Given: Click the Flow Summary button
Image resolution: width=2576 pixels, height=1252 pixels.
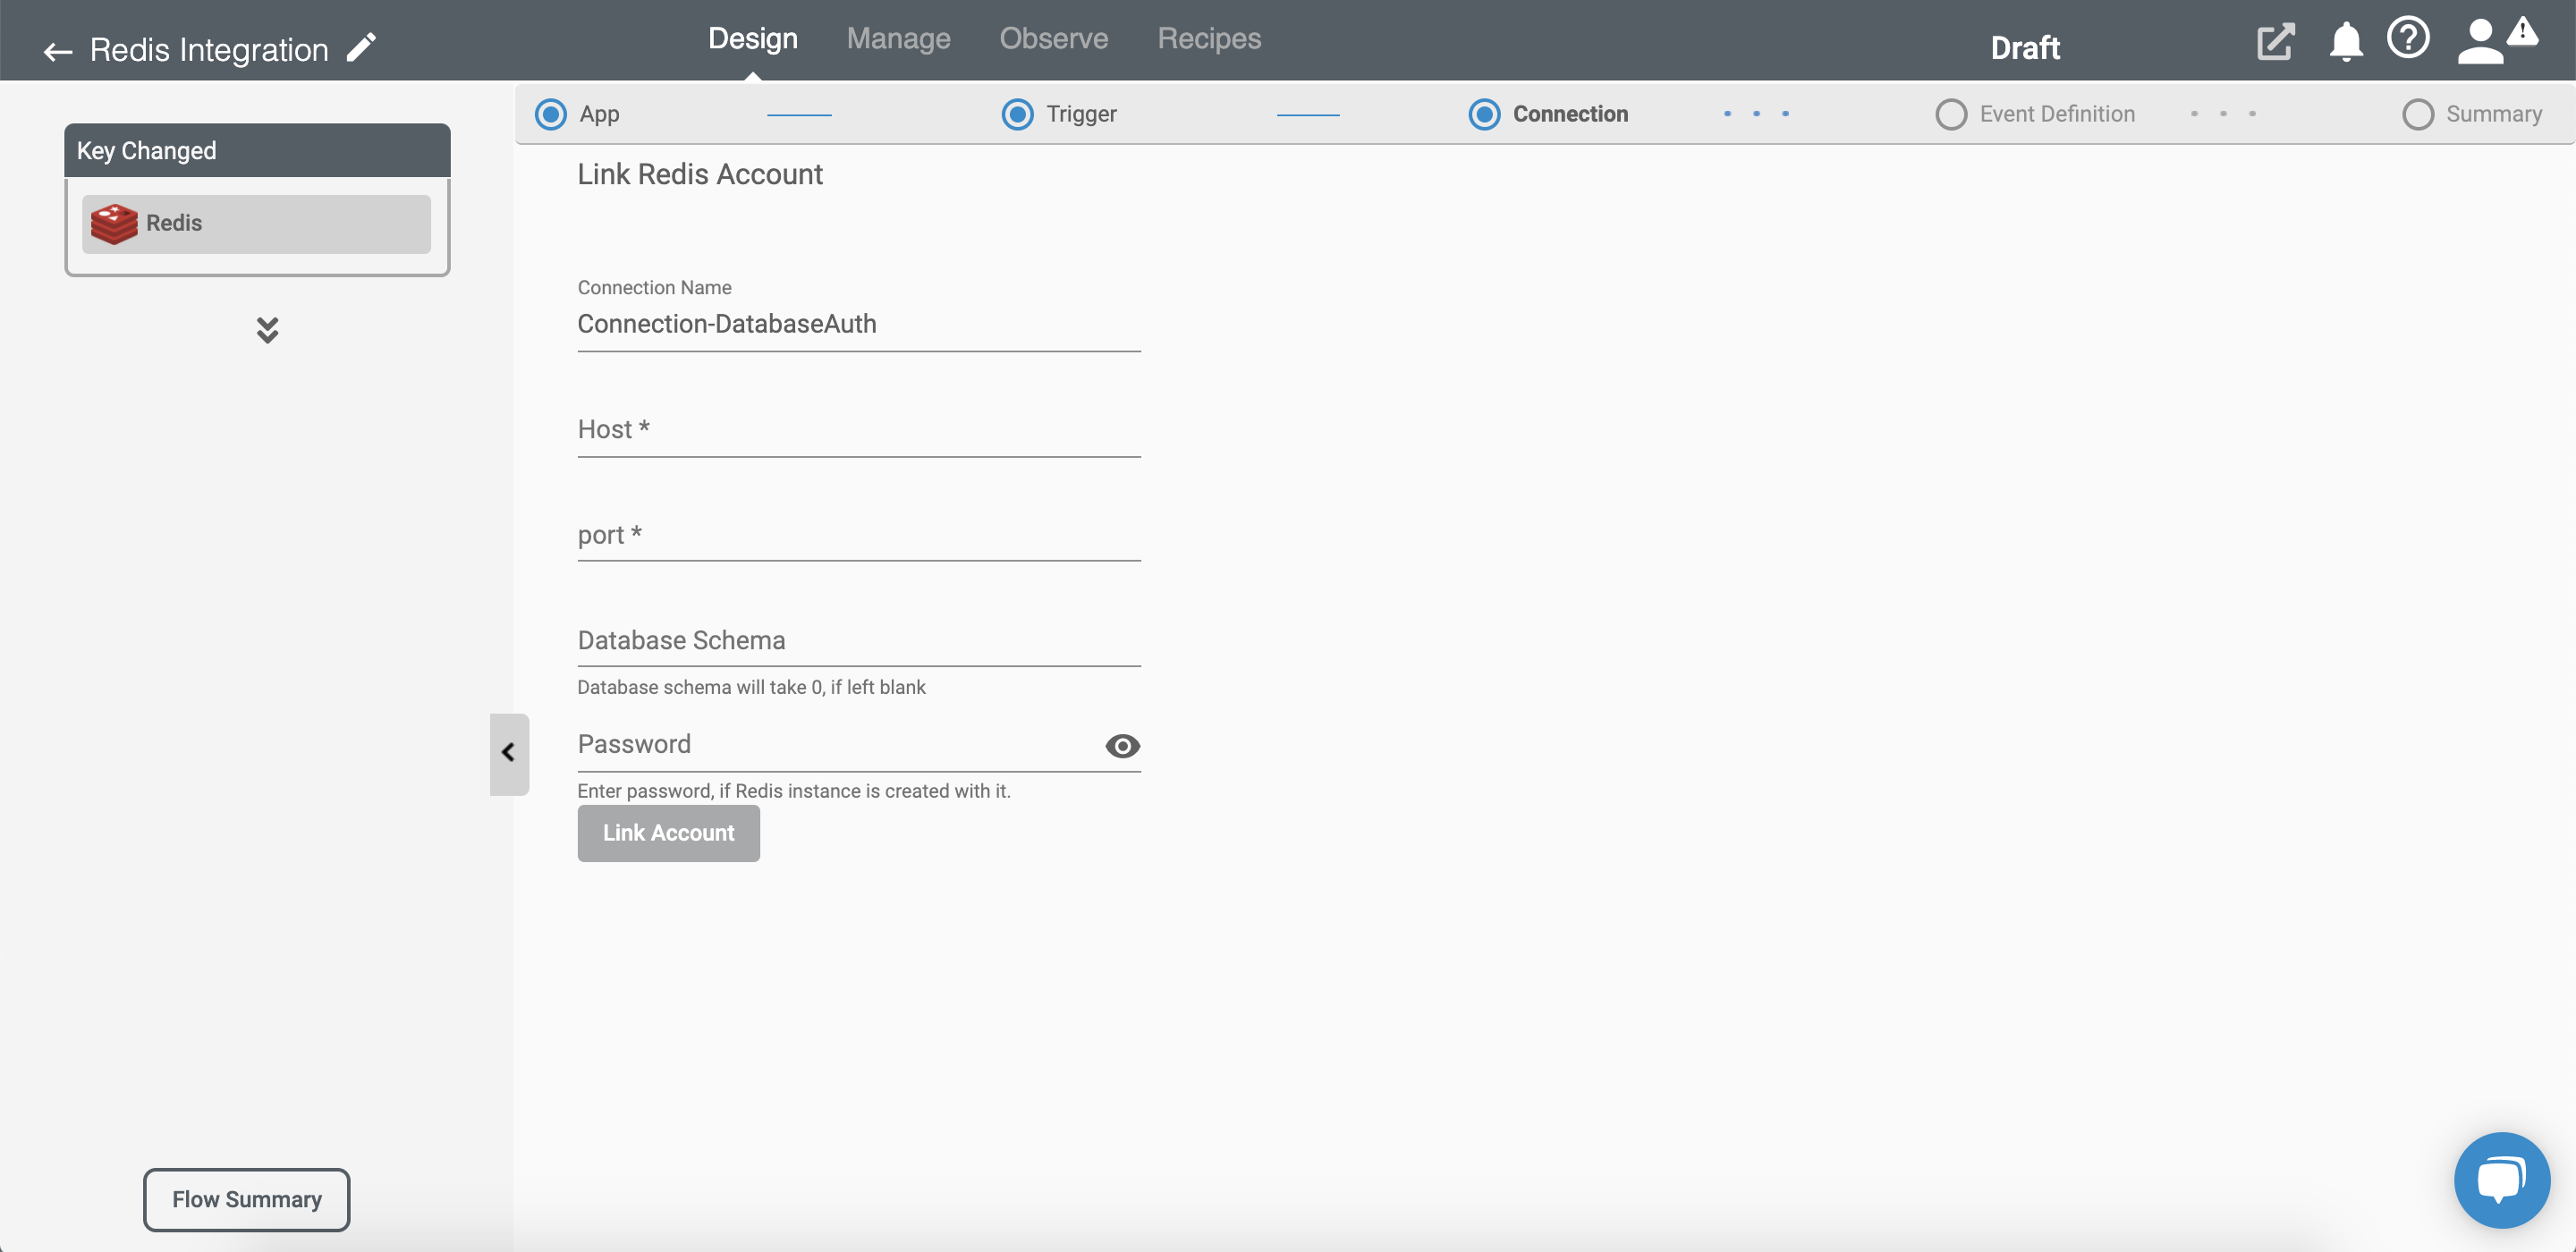Looking at the screenshot, I should click(247, 1199).
